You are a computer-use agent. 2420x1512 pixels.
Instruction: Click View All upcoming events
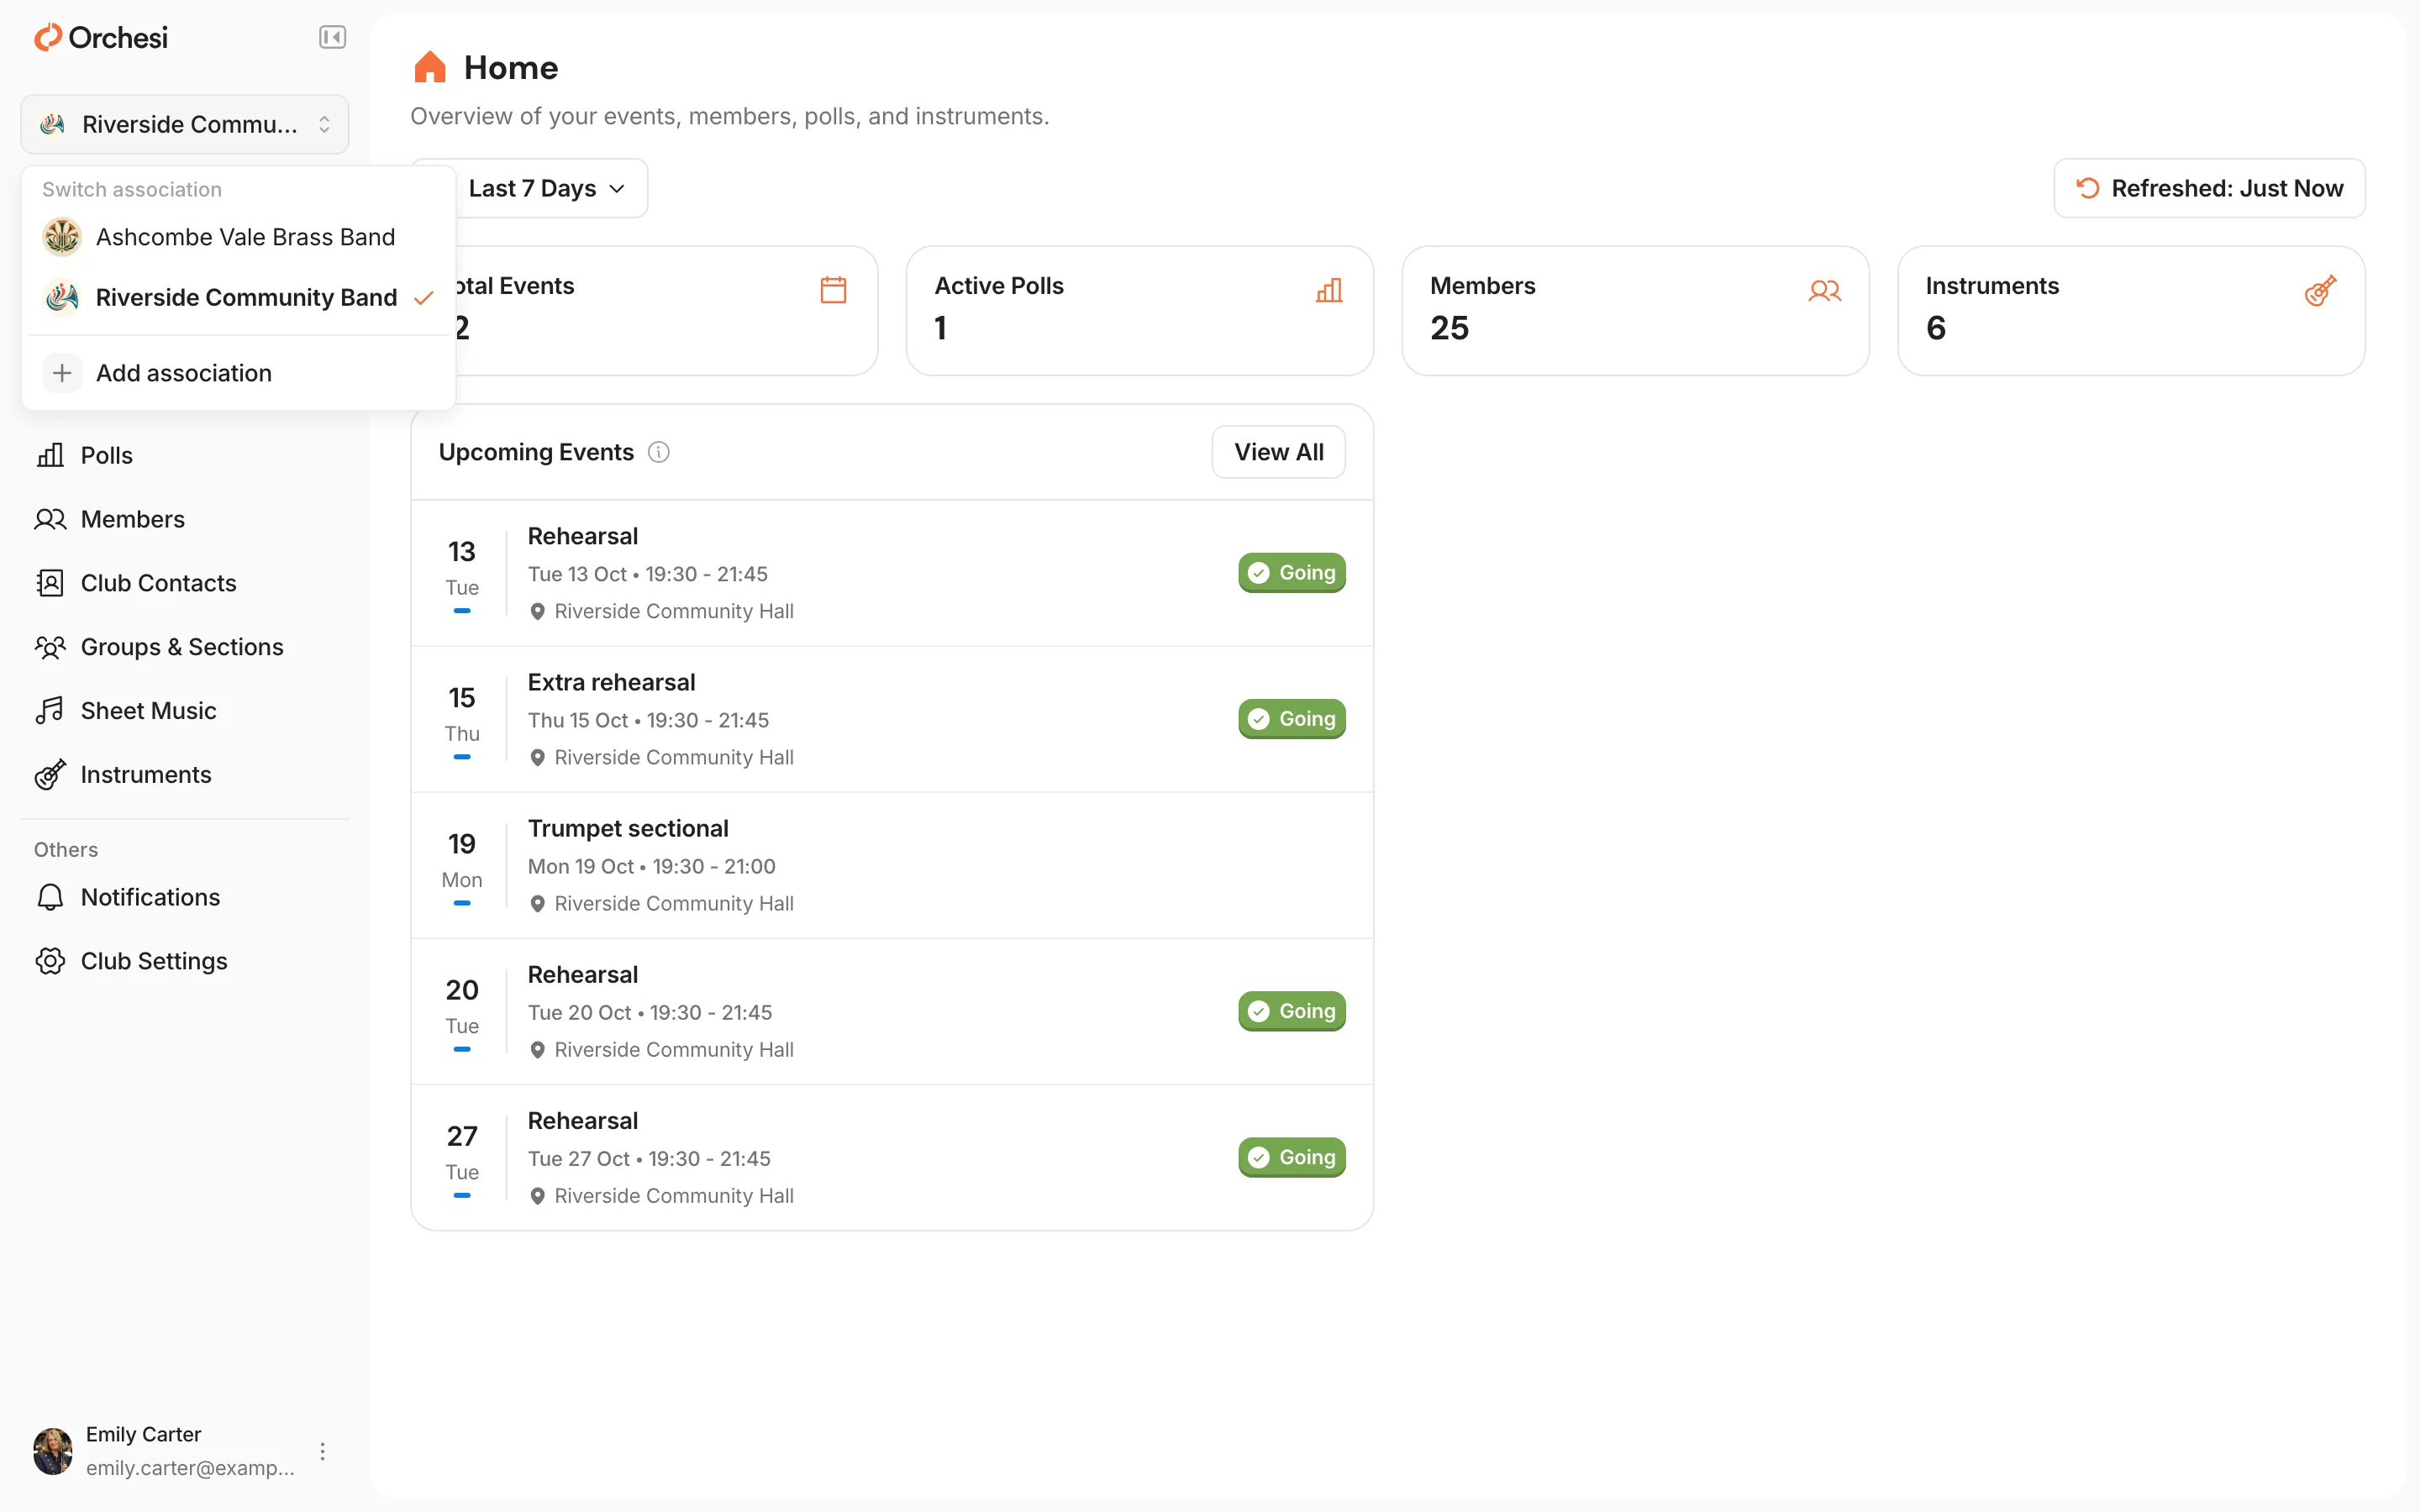[1278, 452]
